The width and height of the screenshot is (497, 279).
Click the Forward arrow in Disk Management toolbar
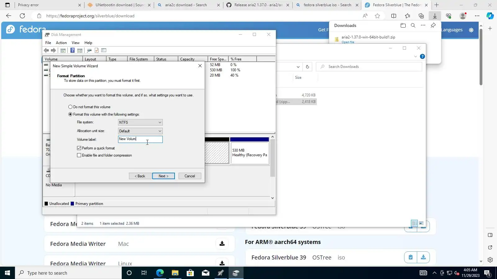pos(53,50)
